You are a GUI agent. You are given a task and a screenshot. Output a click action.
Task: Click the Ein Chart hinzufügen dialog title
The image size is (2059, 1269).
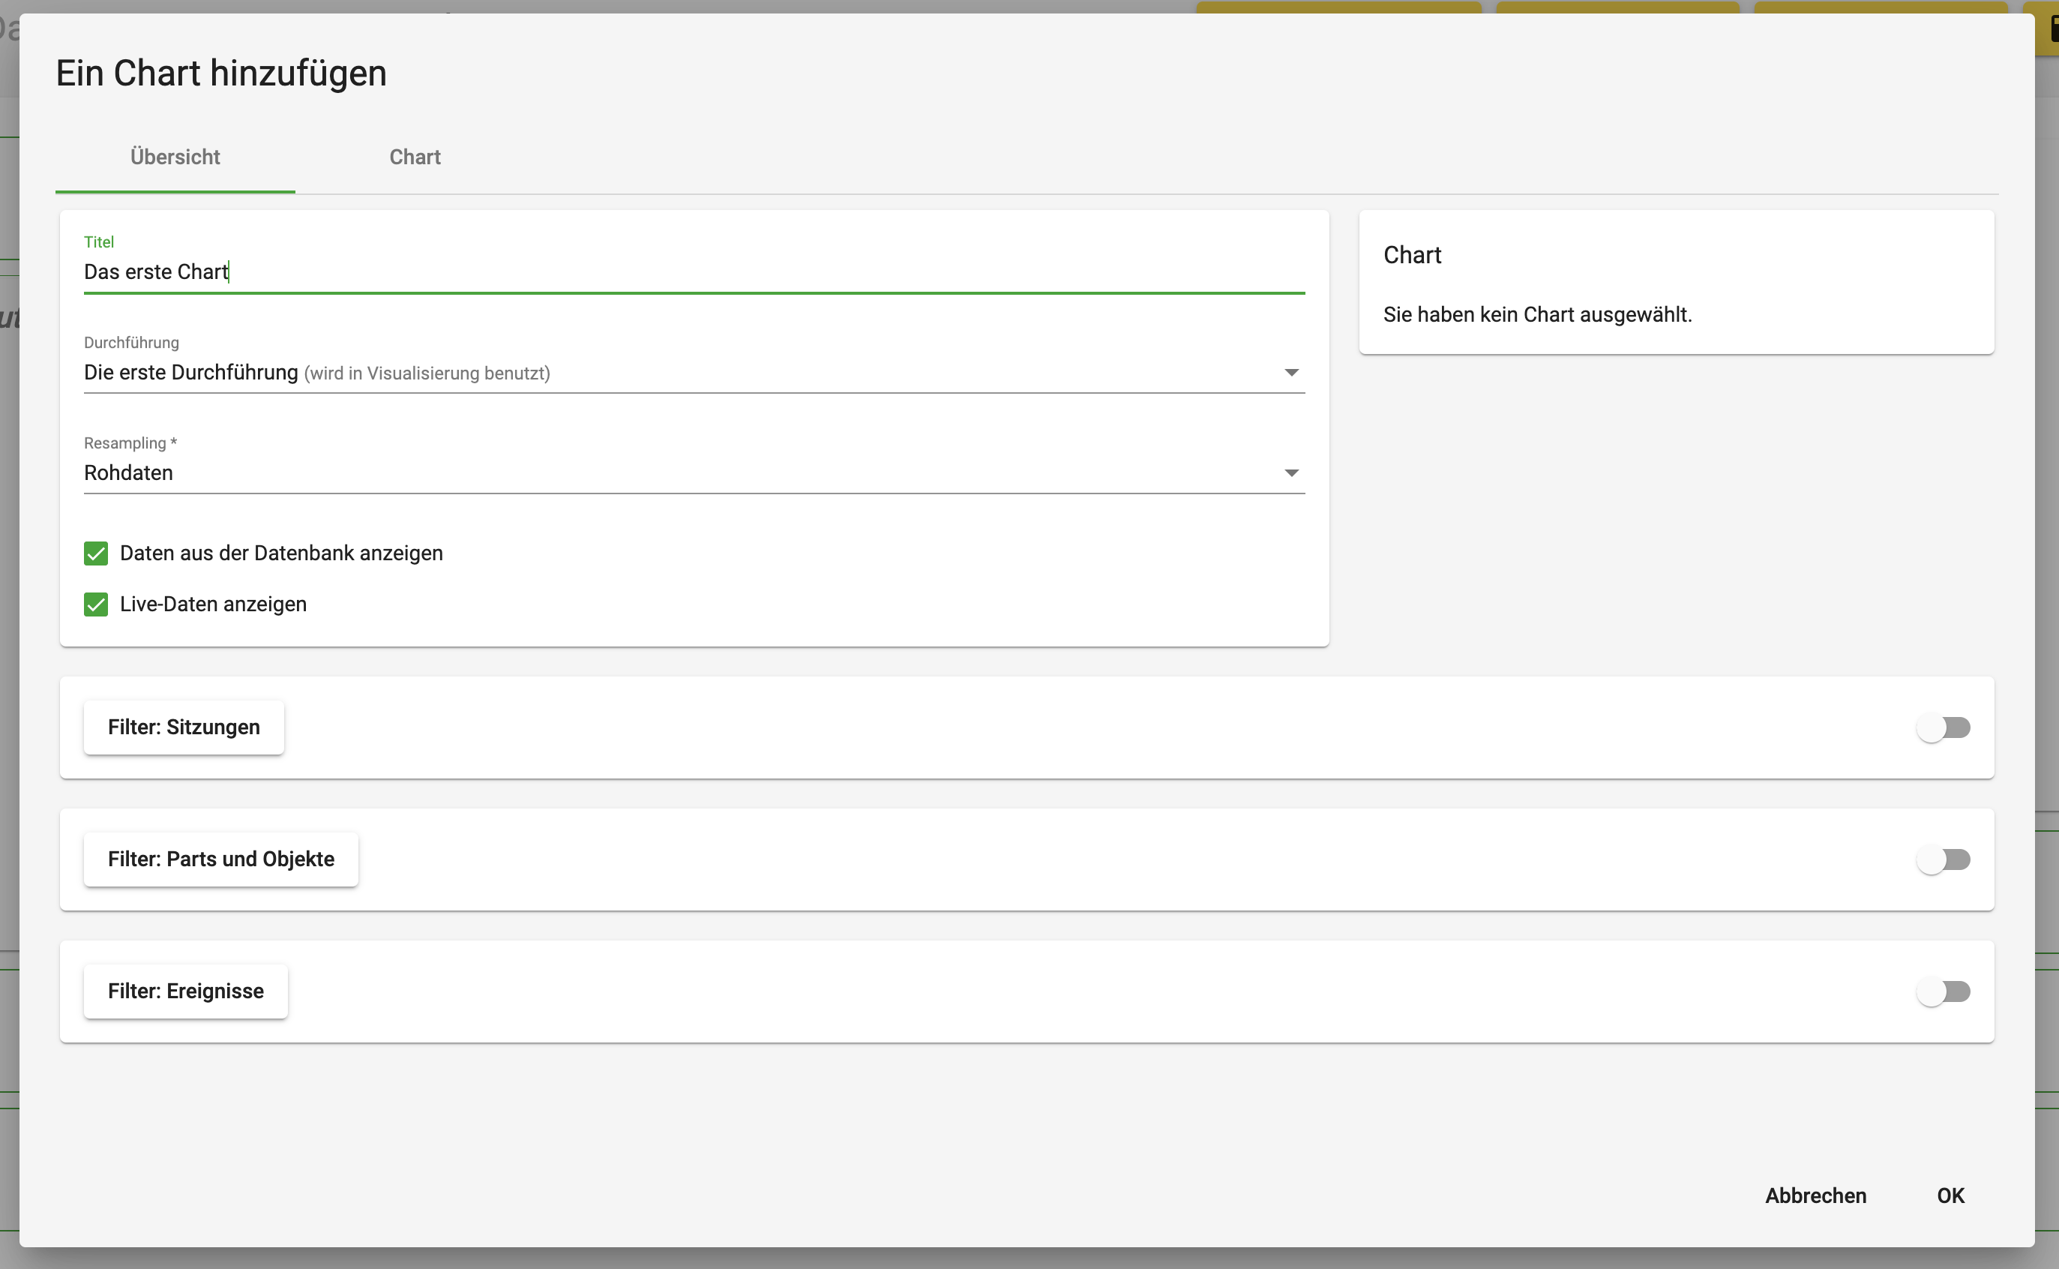click(220, 73)
